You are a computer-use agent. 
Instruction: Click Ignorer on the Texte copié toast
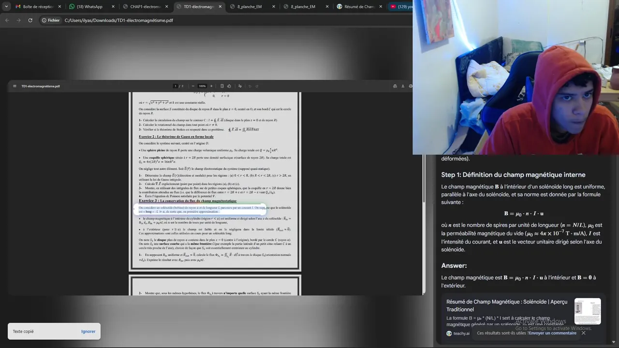point(88,332)
